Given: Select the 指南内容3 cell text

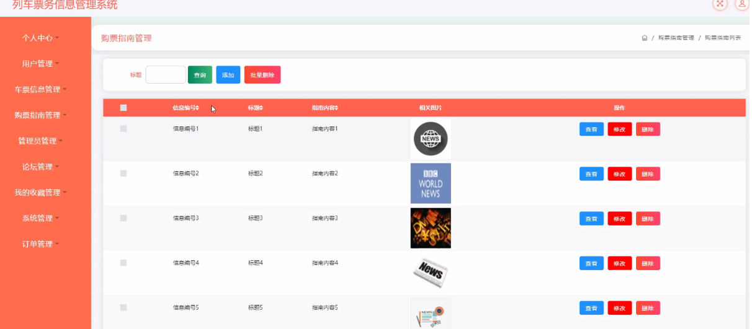Looking at the screenshot, I should coord(325,218).
